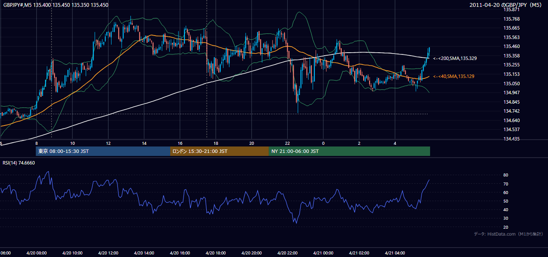Click price axis value 135.563
This screenshot has height=257, width=548.
pyautogui.click(x=512, y=37)
